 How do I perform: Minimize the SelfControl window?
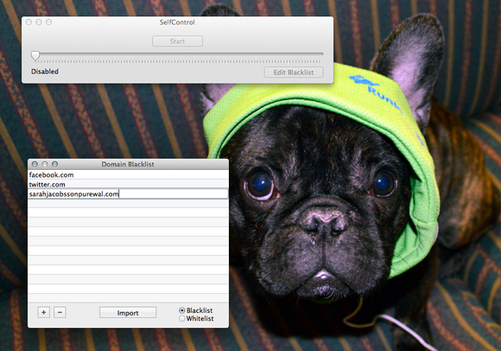[39, 22]
